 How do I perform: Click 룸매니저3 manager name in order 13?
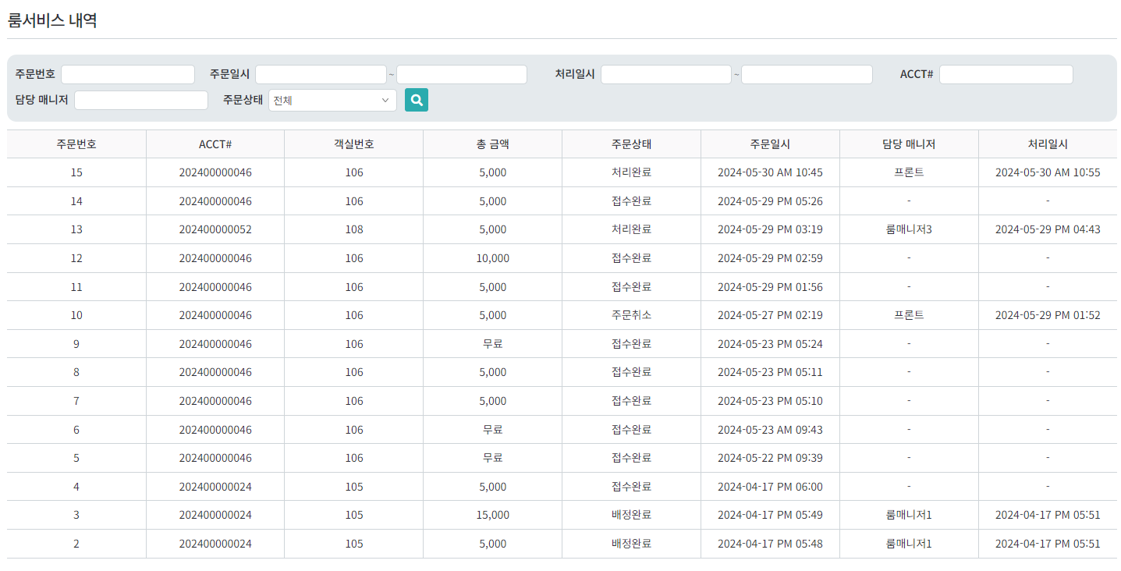pyautogui.click(x=909, y=229)
